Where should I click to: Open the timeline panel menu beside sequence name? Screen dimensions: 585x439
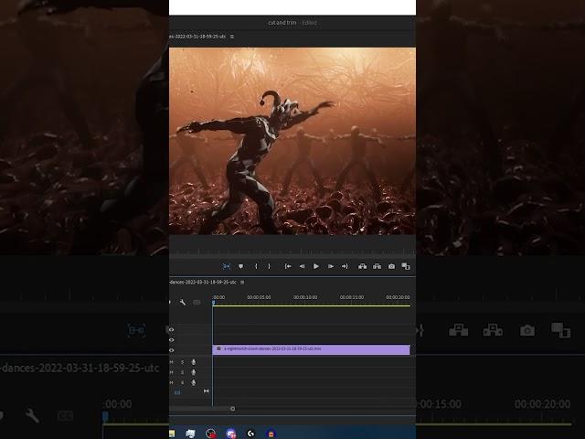[242, 283]
